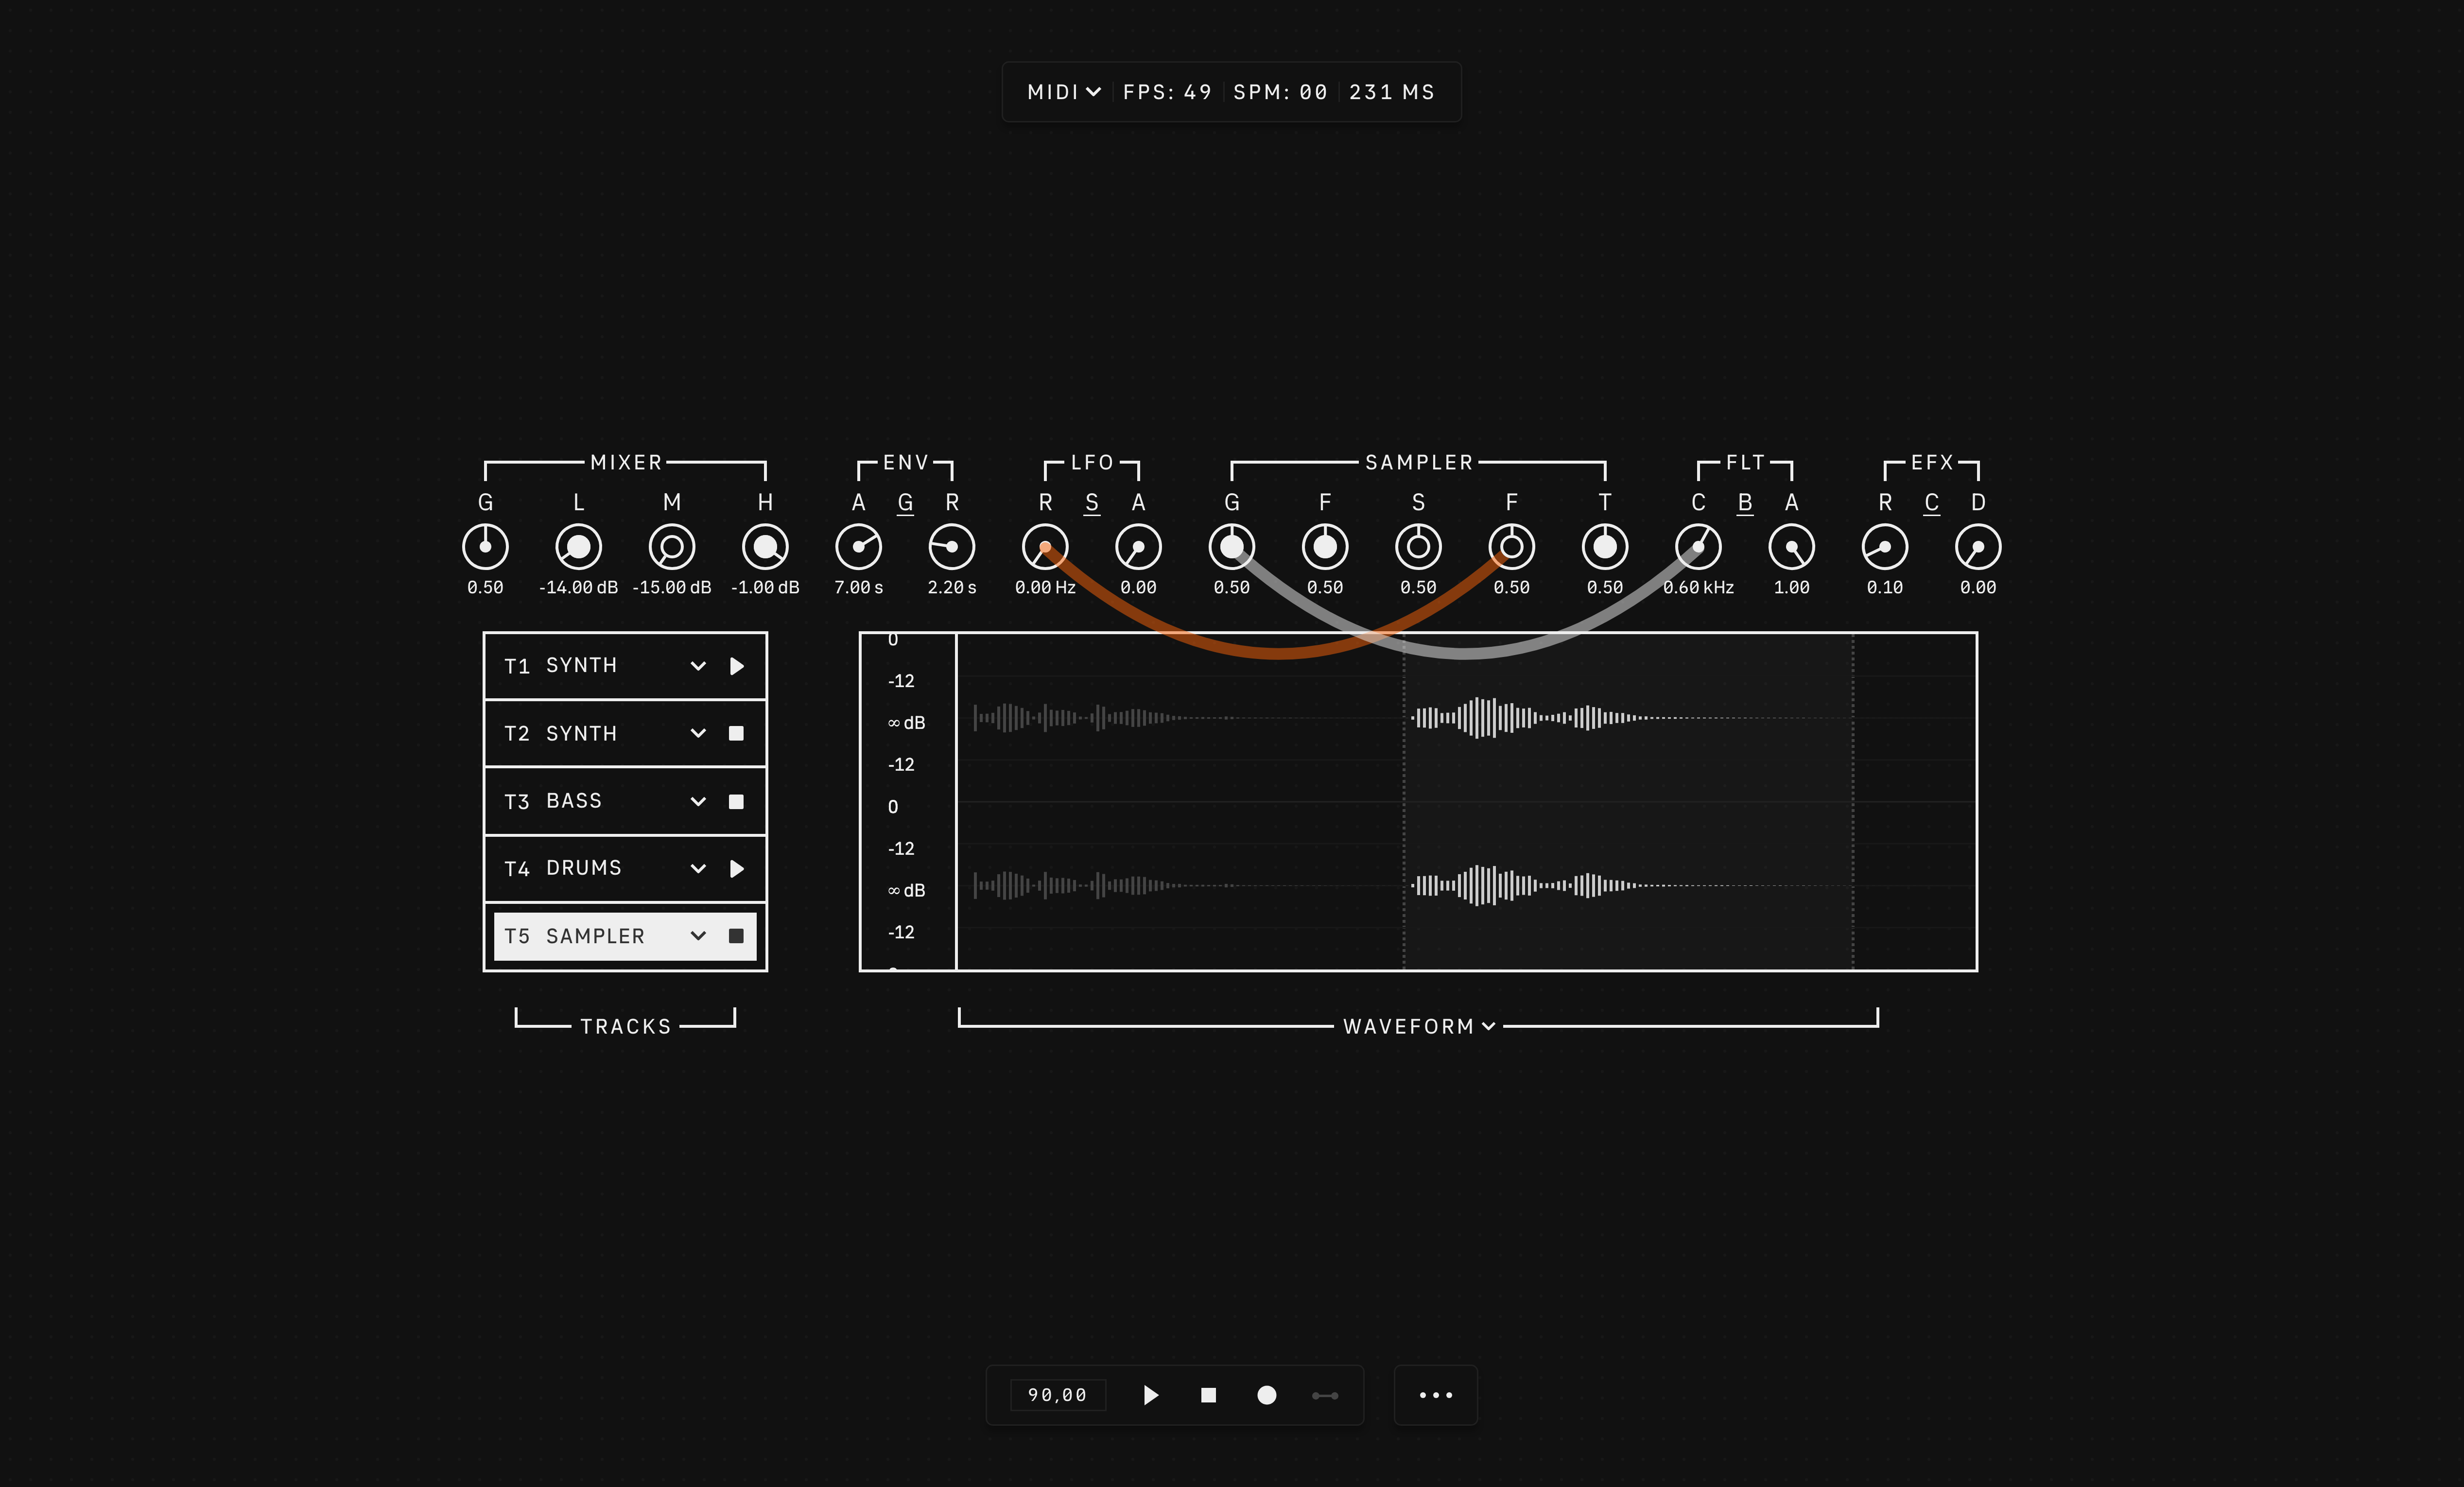
Task: Expand the T1 SYNTH track dropdown
Action: coord(698,666)
